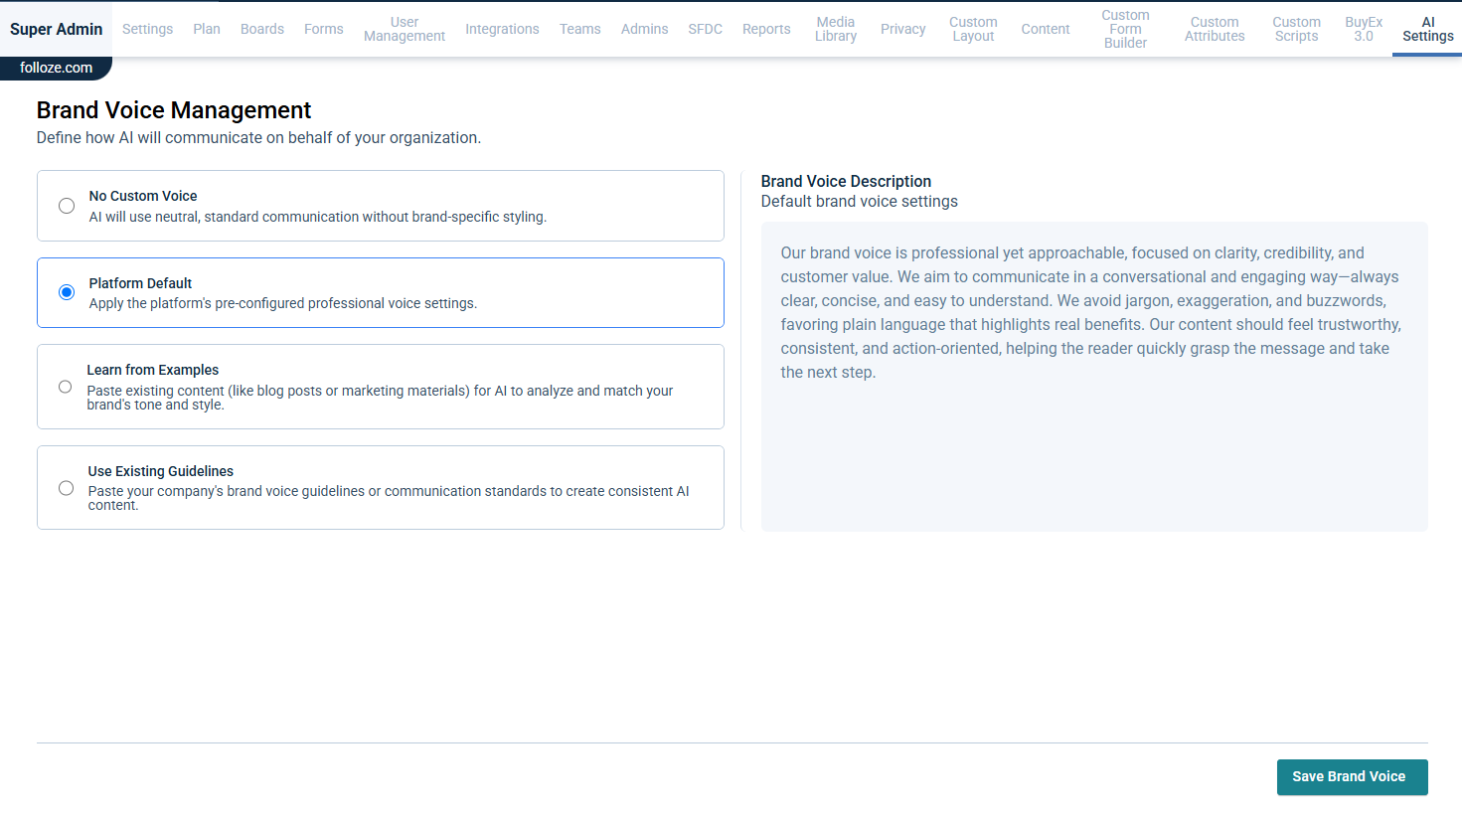Image resolution: width=1462 pixels, height=821 pixels.
Task: Select Use Existing Guidelines radio option
Action: pyautogui.click(x=67, y=488)
